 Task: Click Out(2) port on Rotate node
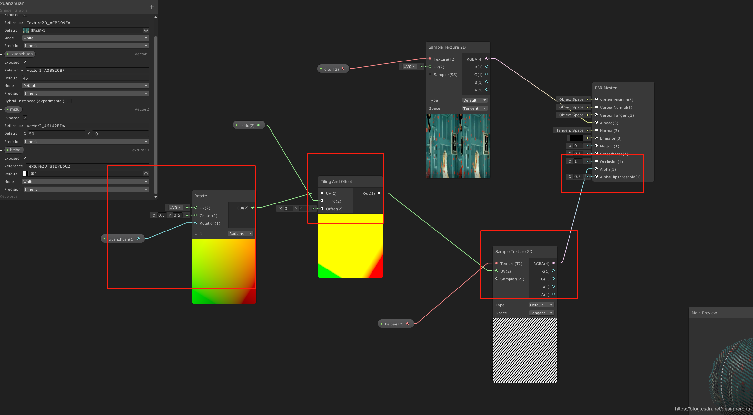pyautogui.click(x=253, y=208)
